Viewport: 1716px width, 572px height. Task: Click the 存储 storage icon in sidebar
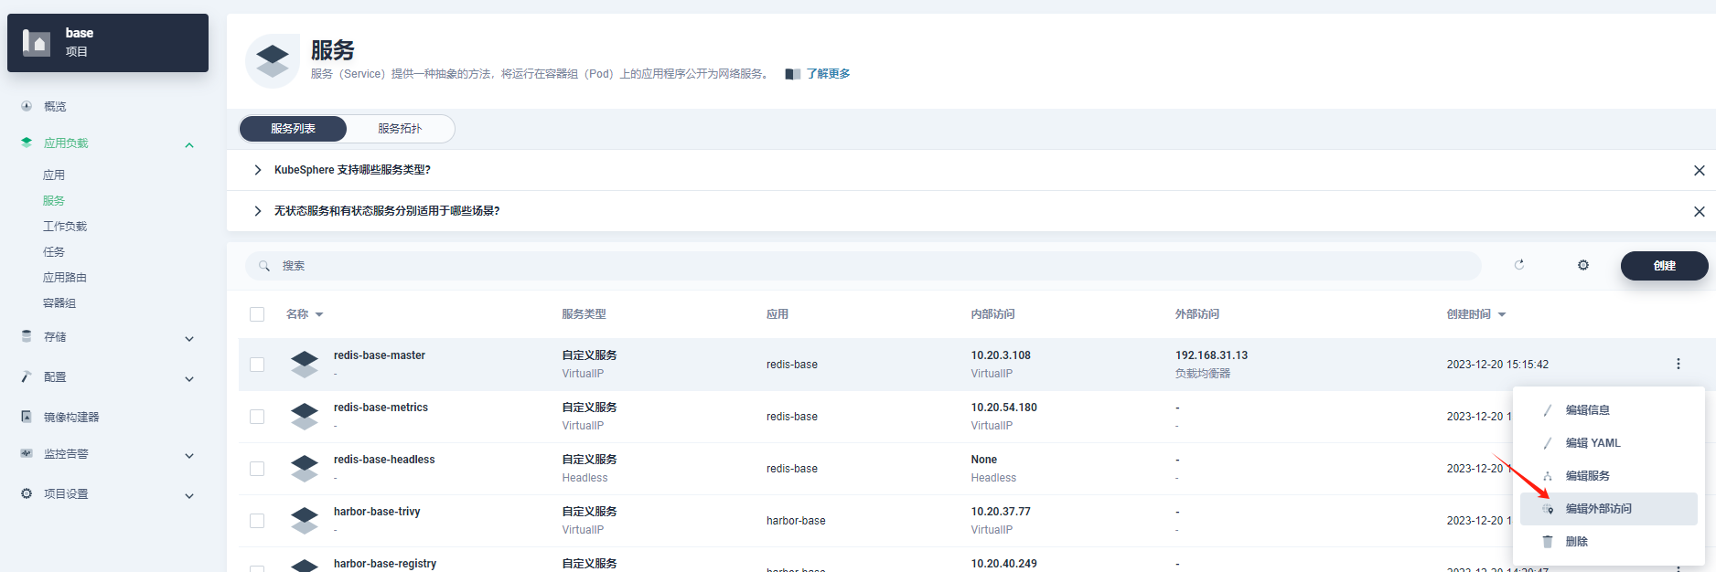[x=27, y=336]
